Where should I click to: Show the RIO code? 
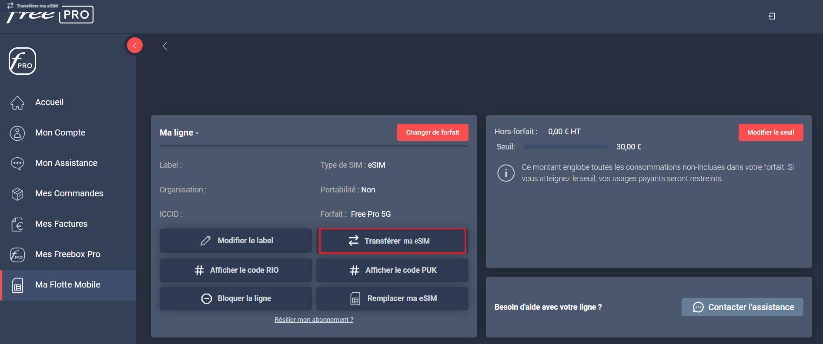(236, 270)
